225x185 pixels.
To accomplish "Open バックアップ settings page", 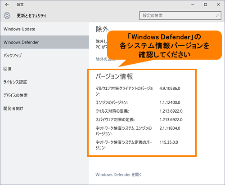I will pos(45,55).
